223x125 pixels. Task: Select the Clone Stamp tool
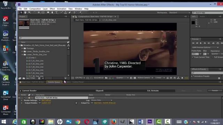66,12
